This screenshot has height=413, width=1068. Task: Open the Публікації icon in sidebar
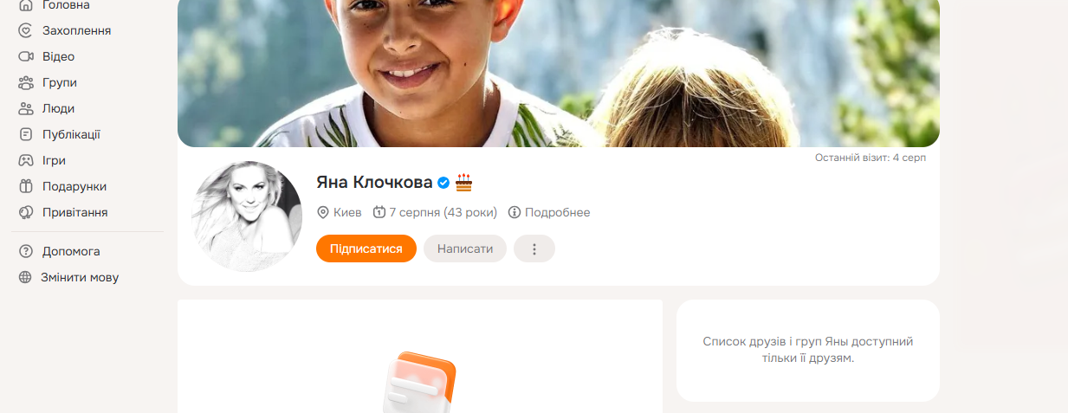coord(26,134)
